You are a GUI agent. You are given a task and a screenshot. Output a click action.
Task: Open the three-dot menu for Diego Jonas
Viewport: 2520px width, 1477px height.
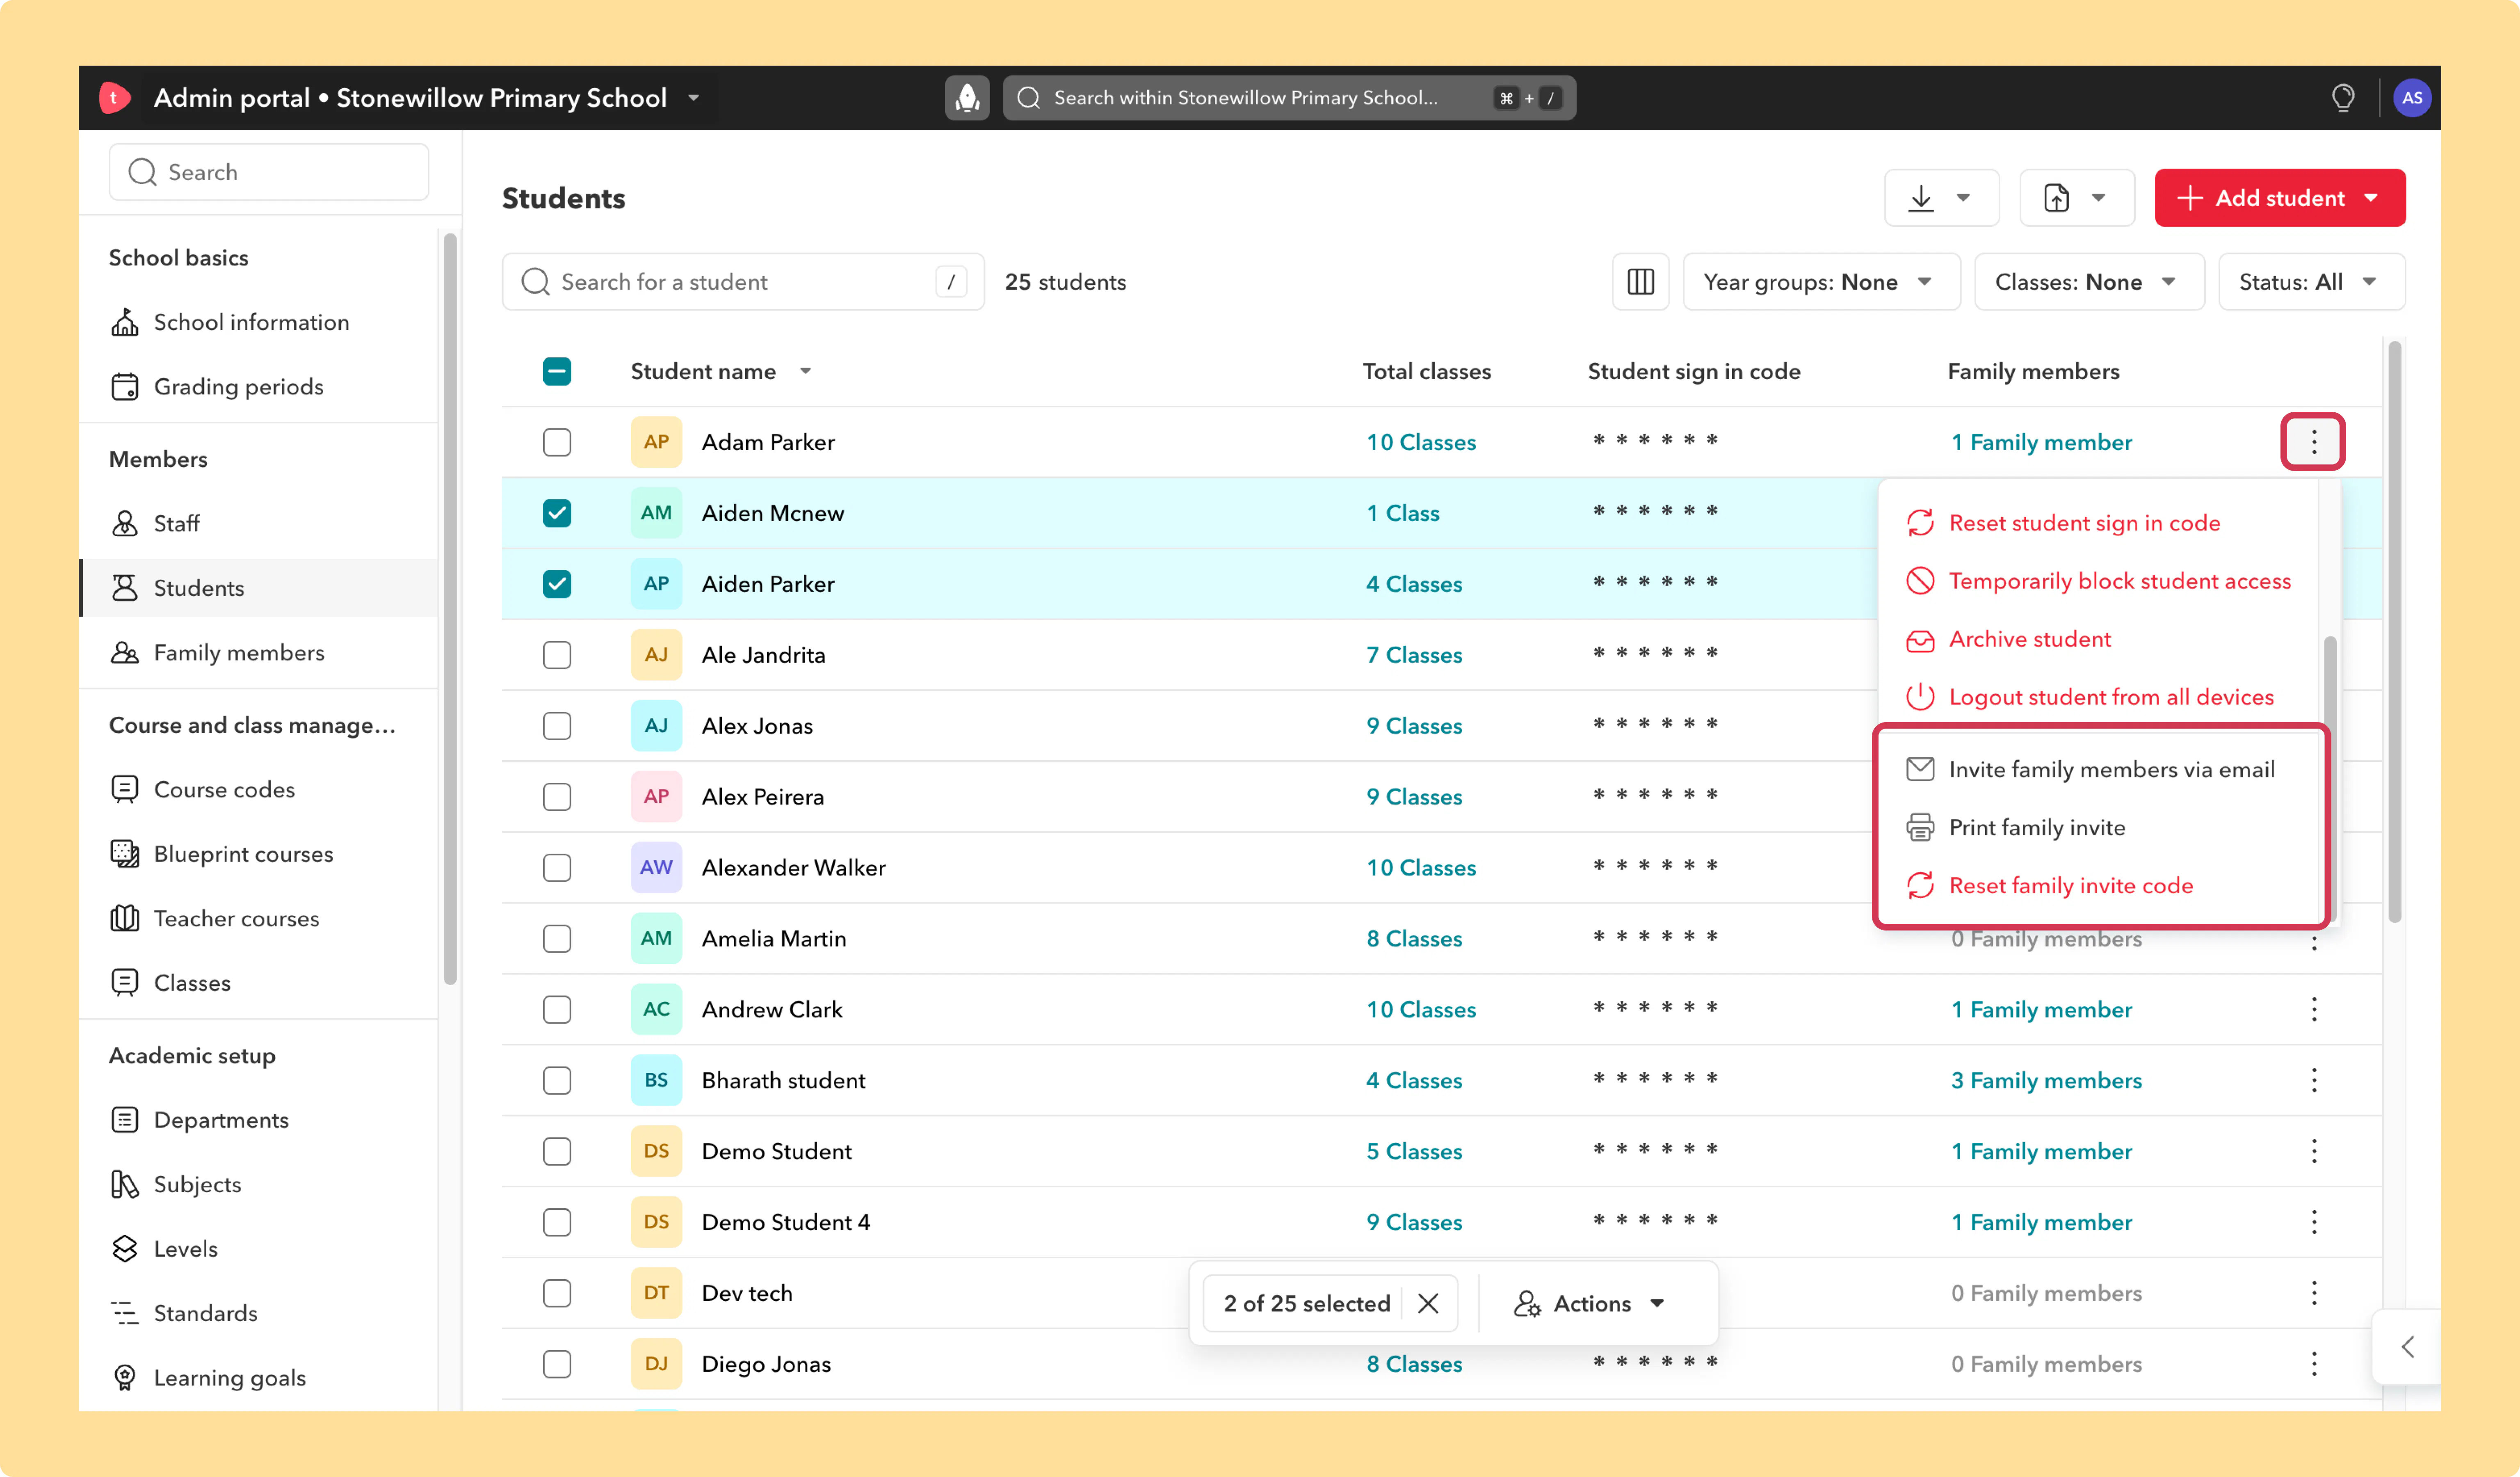click(2314, 1364)
